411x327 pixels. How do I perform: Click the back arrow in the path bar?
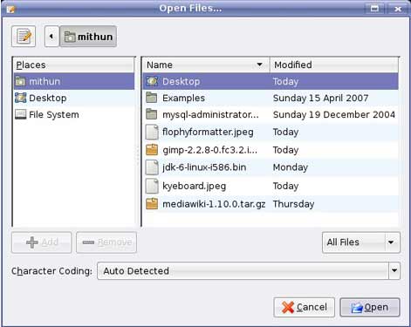pyautogui.click(x=51, y=37)
